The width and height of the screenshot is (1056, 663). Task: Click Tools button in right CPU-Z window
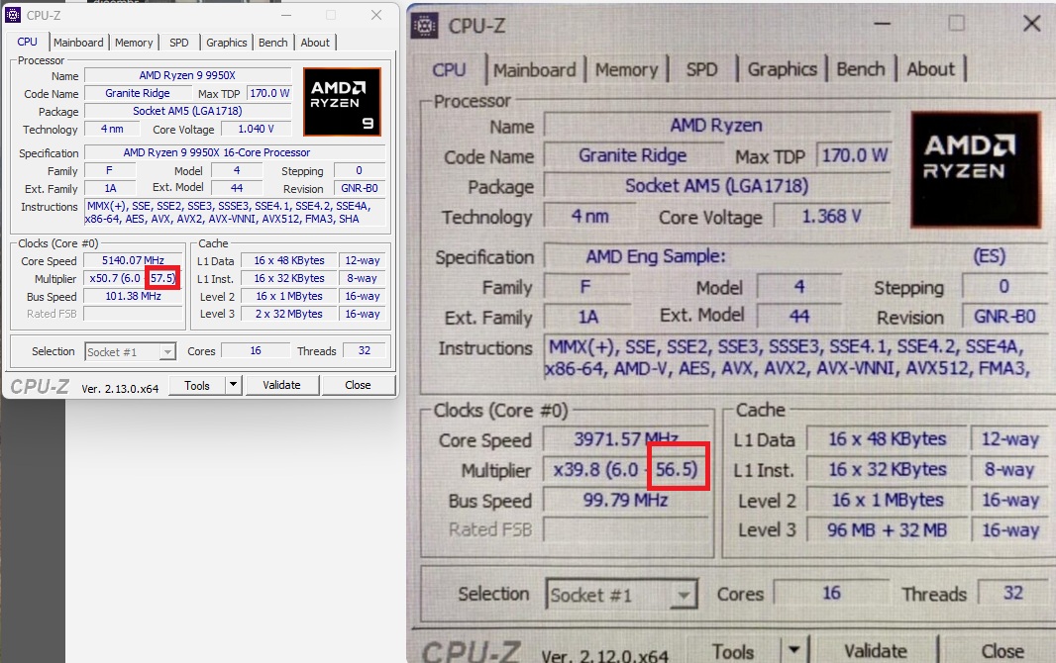733,651
